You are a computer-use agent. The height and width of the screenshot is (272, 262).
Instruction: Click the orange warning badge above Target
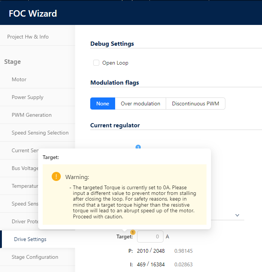coord(133,232)
